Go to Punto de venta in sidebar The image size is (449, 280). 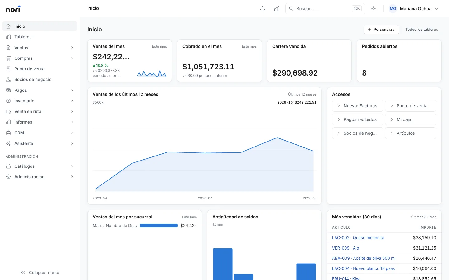[40, 69]
